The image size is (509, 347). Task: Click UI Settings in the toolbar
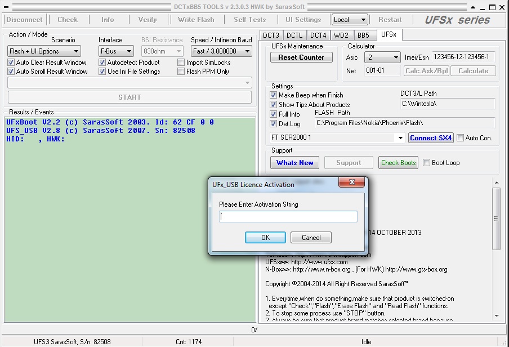pos(303,20)
